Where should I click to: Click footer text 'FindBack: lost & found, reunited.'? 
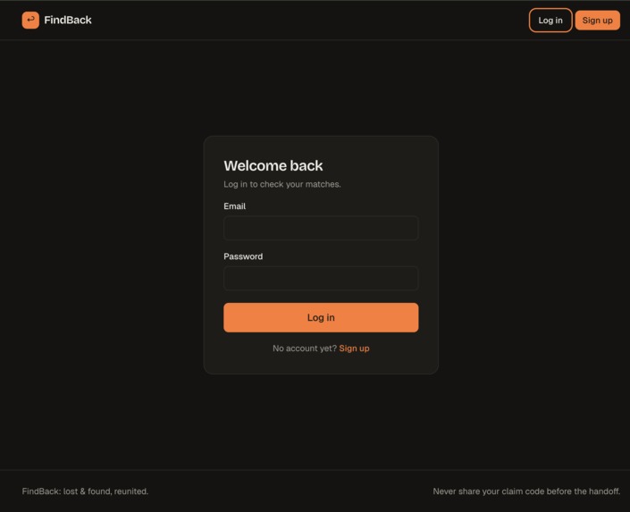point(85,491)
